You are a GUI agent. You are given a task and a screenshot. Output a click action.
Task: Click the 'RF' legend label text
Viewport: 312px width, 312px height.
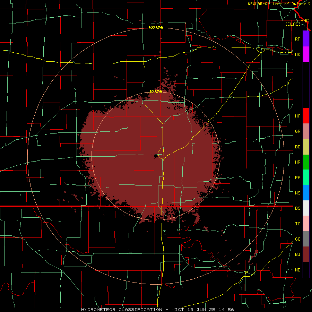click(x=297, y=39)
